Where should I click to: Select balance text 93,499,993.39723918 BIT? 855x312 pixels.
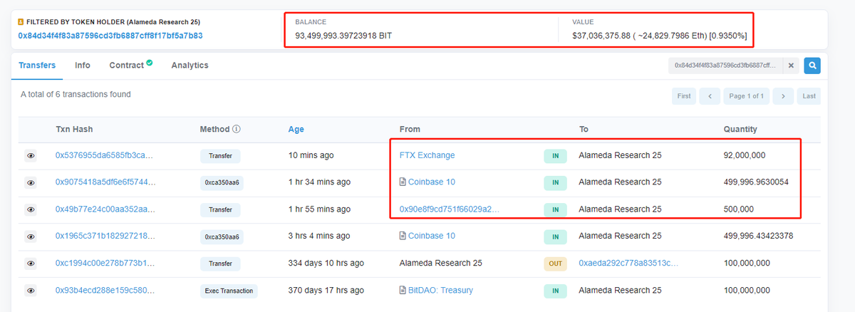click(x=343, y=36)
